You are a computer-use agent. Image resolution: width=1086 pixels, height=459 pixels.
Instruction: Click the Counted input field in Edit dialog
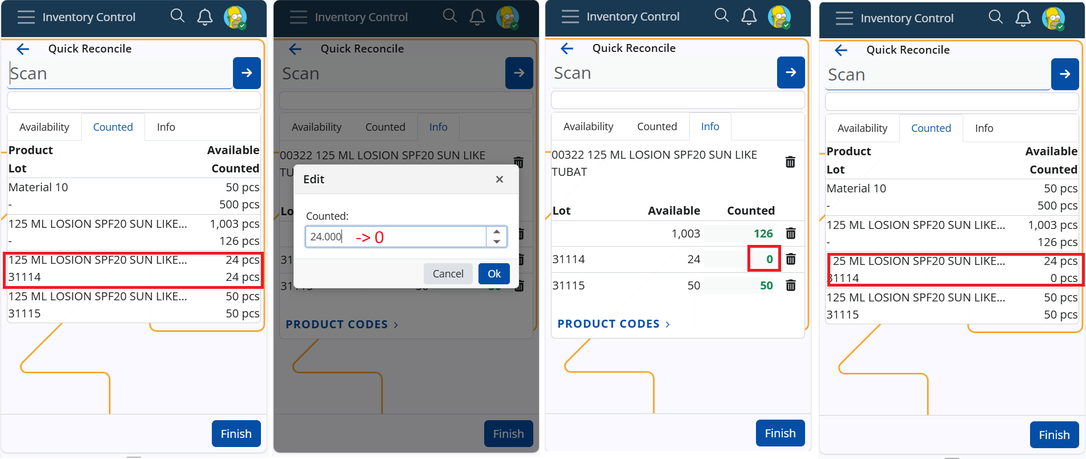396,237
